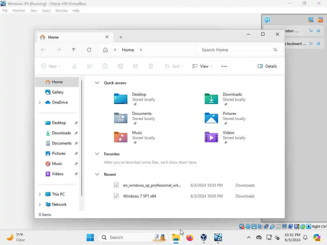The image size is (327, 245).
Task: Open the Windows Start menu
Action: 90,237
